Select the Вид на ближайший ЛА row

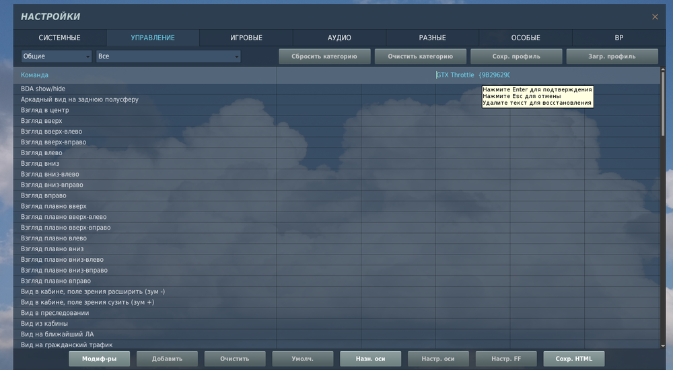pos(336,334)
